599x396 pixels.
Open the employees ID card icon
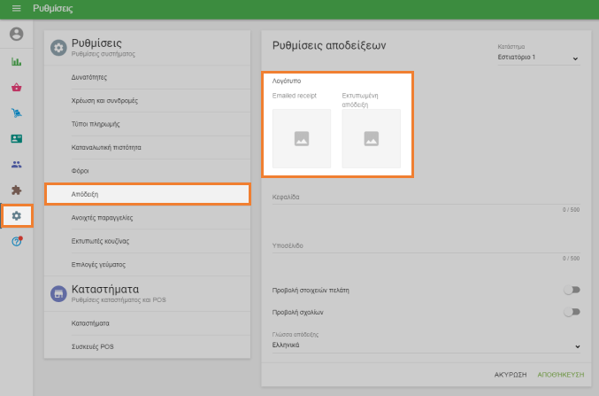point(16,139)
